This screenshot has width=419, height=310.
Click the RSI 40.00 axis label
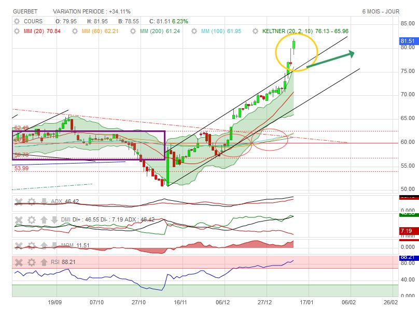[x=408, y=279]
